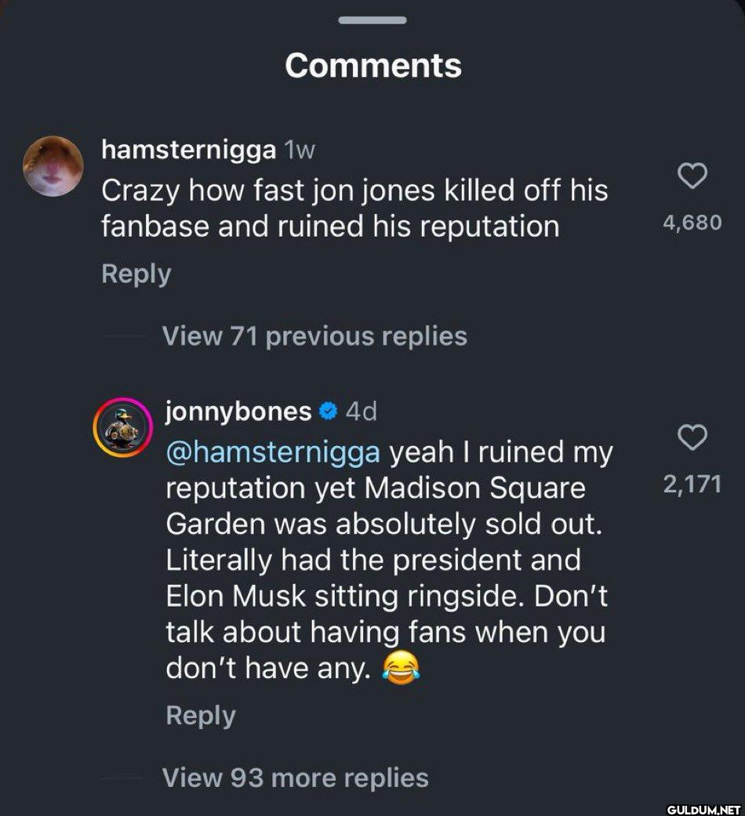The height and width of the screenshot is (816, 745).
Task: Click the blue verified badge beside jonnybones
Action: click(x=329, y=411)
